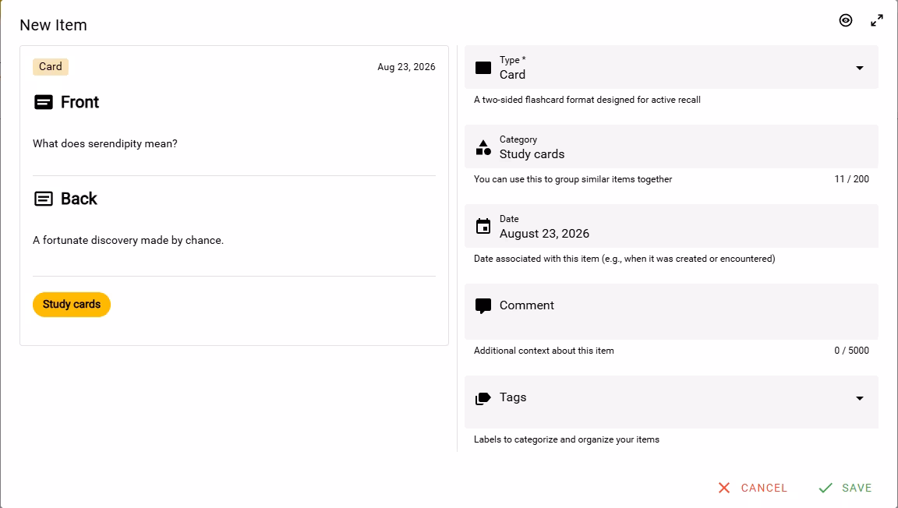
Task: Click the Tags label icon
Action: (483, 398)
